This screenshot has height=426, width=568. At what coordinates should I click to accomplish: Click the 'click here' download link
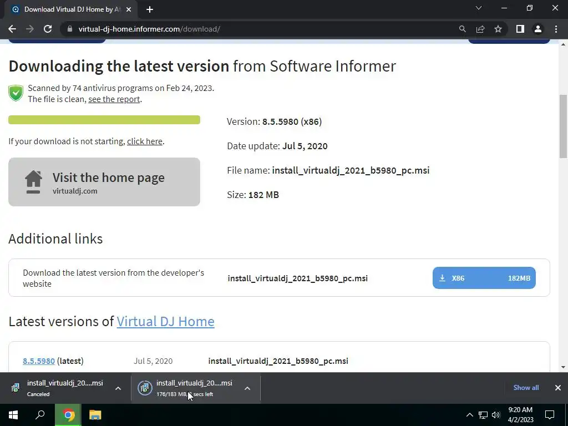145,141
